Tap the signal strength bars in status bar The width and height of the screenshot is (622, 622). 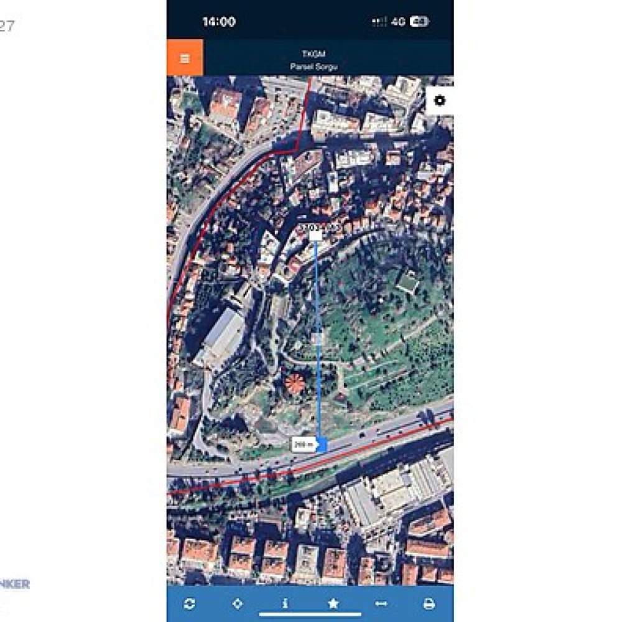[379, 22]
